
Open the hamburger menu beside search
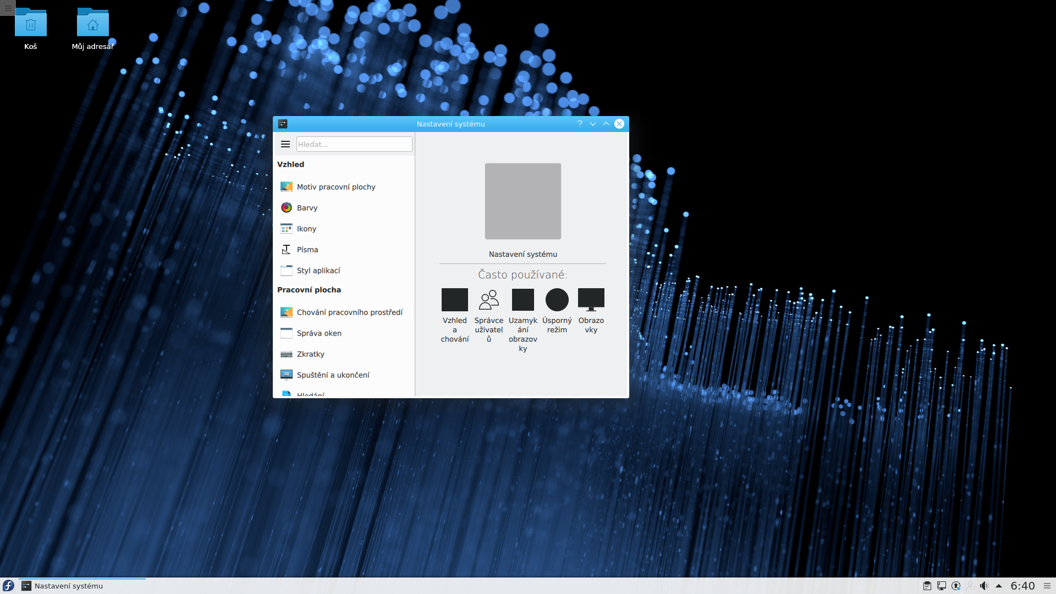[x=285, y=144]
